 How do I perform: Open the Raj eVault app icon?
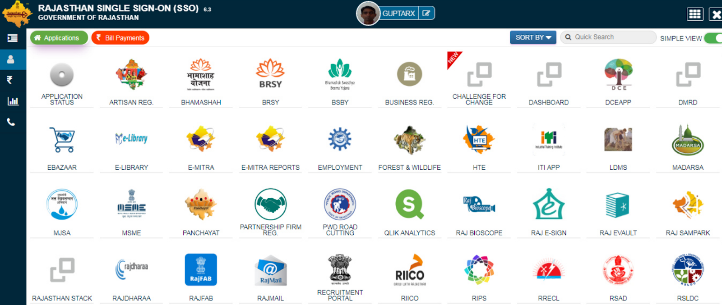(617, 205)
